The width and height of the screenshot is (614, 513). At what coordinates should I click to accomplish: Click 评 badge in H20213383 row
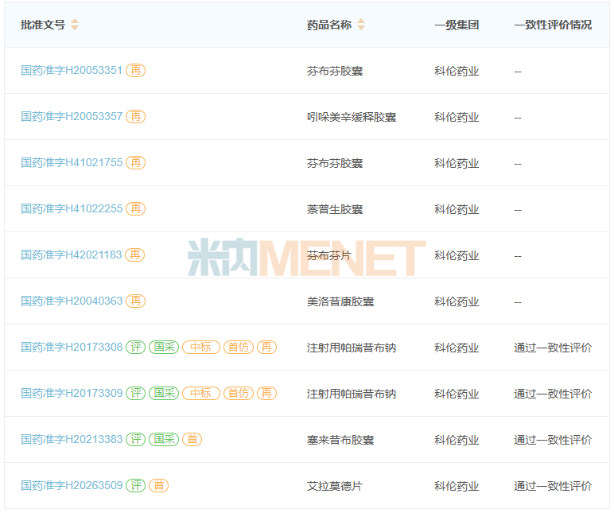[135, 439]
